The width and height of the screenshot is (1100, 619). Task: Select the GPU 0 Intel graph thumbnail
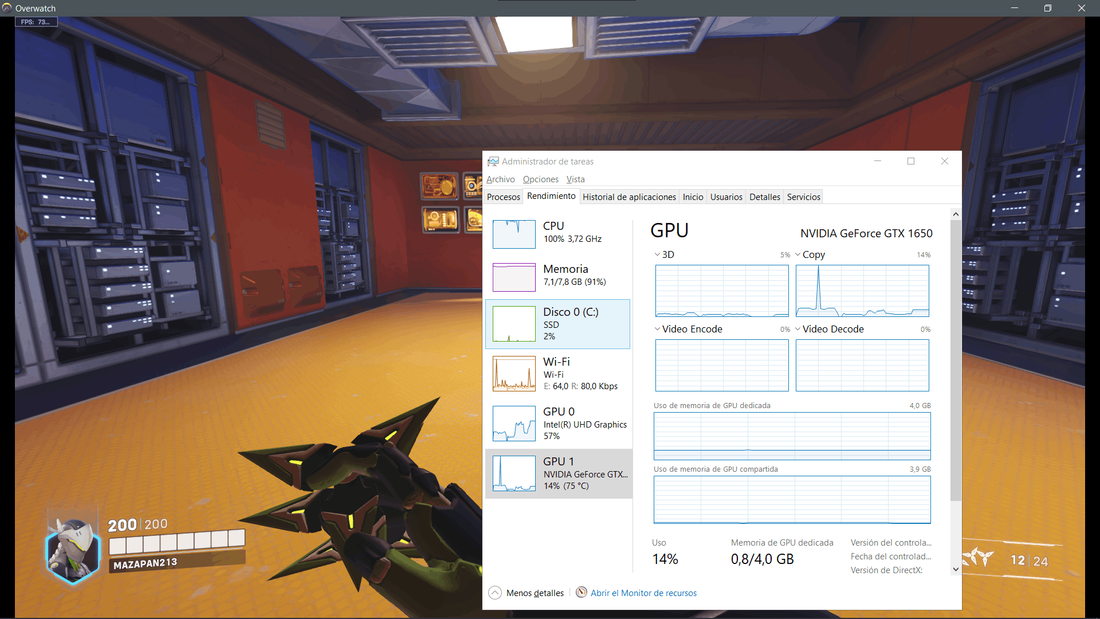click(x=514, y=424)
